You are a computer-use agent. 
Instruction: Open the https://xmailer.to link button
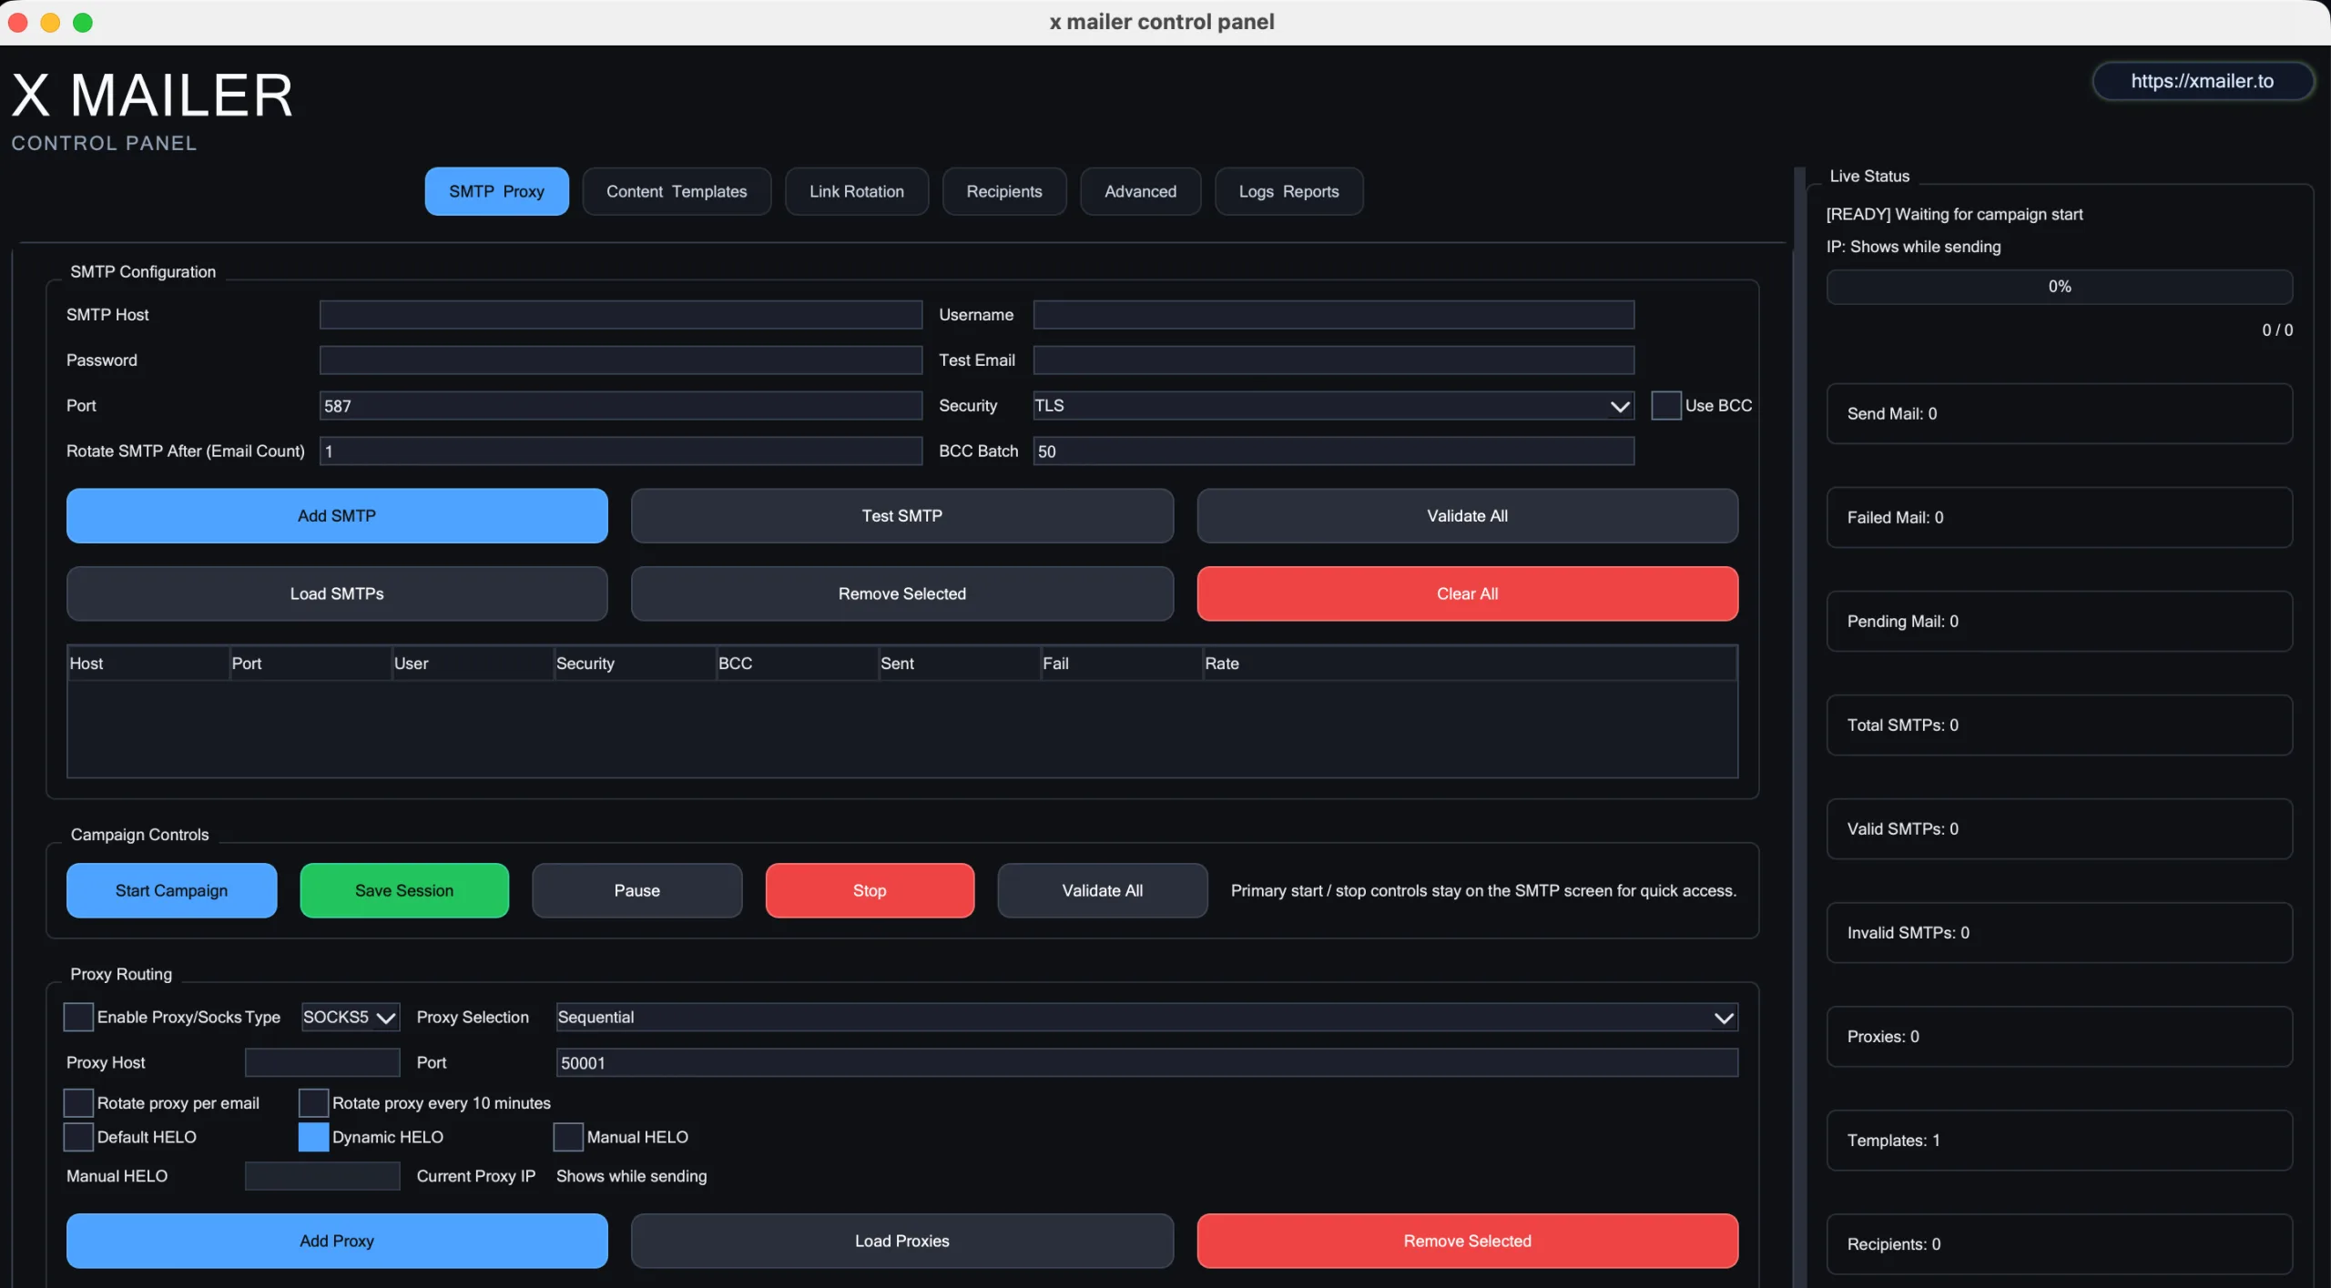tap(2202, 81)
